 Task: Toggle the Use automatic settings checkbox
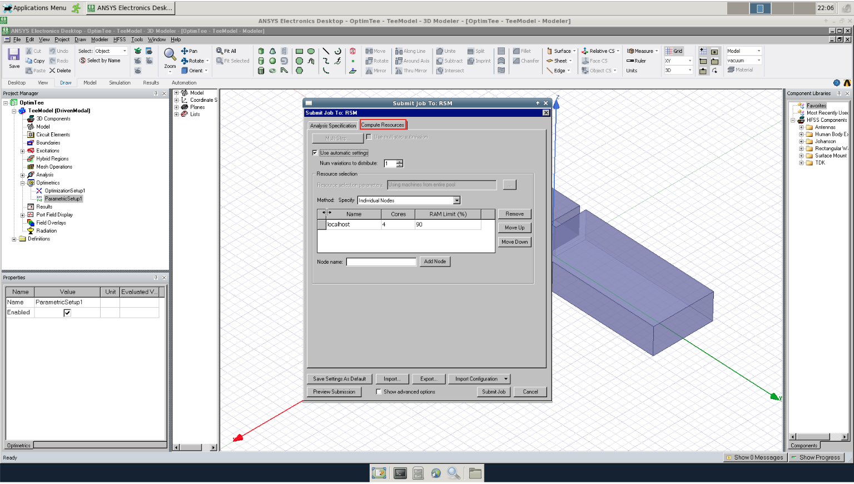click(x=315, y=153)
